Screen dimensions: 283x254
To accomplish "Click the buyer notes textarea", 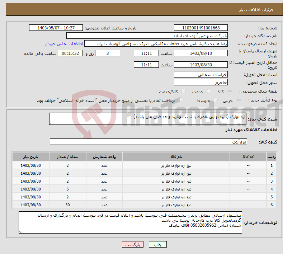I will (130, 222).
